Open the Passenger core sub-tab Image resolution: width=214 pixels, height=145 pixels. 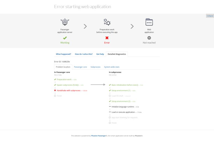[81, 67]
